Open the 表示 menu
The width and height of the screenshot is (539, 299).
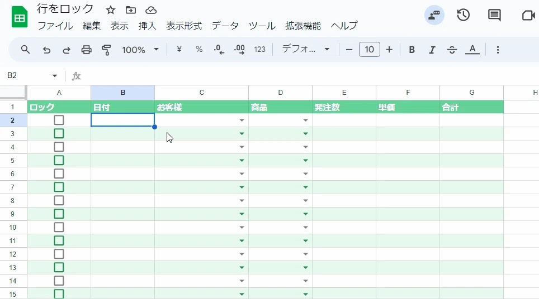tap(120, 26)
